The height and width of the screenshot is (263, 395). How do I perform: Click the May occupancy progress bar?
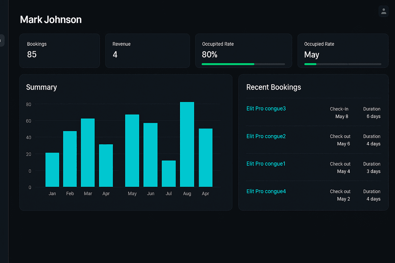point(310,64)
